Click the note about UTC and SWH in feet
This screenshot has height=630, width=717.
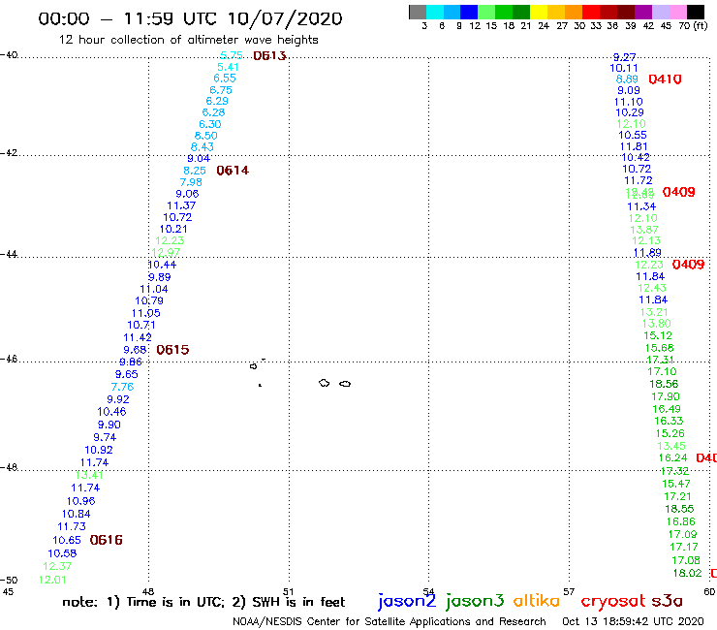[x=203, y=602]
